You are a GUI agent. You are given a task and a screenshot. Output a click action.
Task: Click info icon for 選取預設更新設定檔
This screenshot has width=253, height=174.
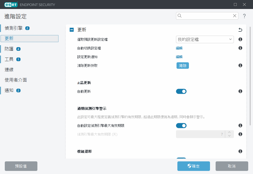[x=240, y=40]
